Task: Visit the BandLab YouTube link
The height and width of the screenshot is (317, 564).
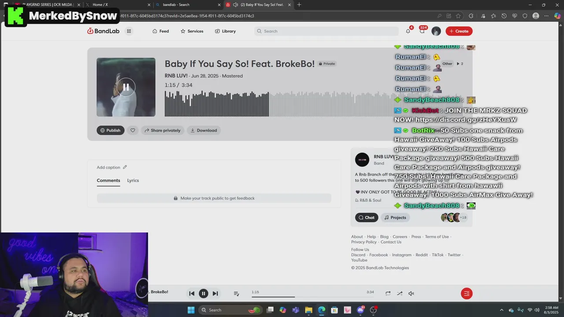Action: coord(359,260)
